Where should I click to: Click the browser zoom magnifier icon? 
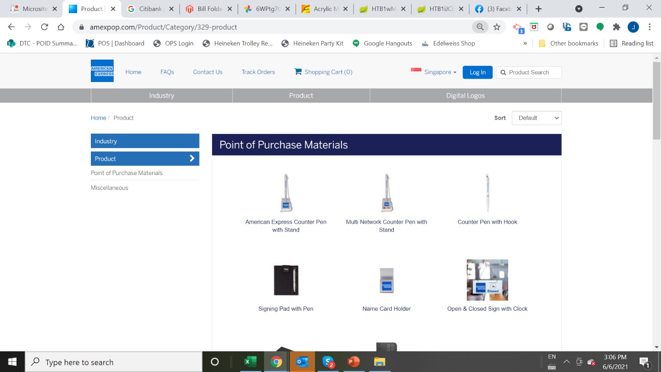tap(480, 27)
